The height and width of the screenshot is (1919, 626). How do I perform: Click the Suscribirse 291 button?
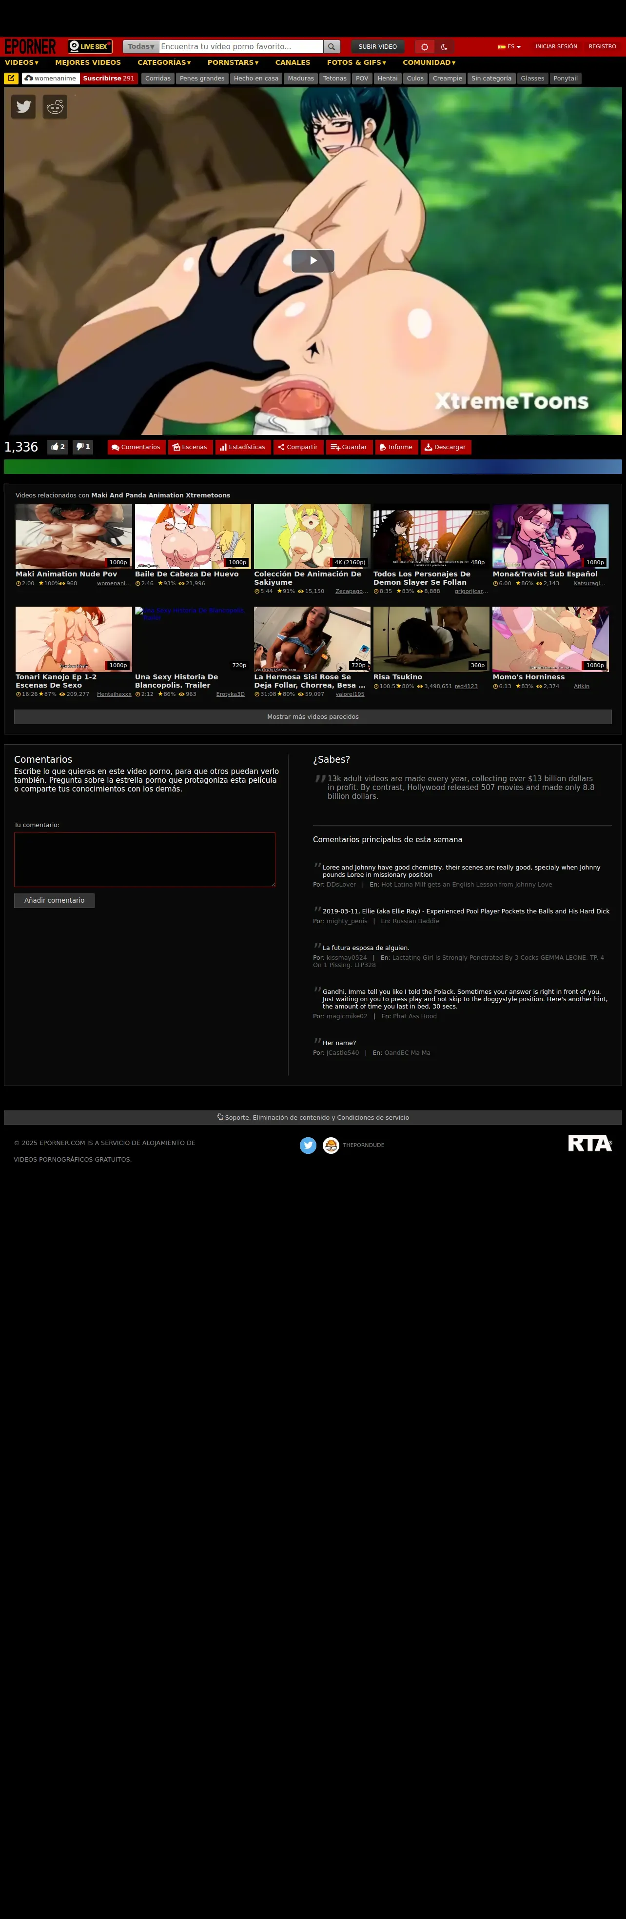(x=109, y=78)
